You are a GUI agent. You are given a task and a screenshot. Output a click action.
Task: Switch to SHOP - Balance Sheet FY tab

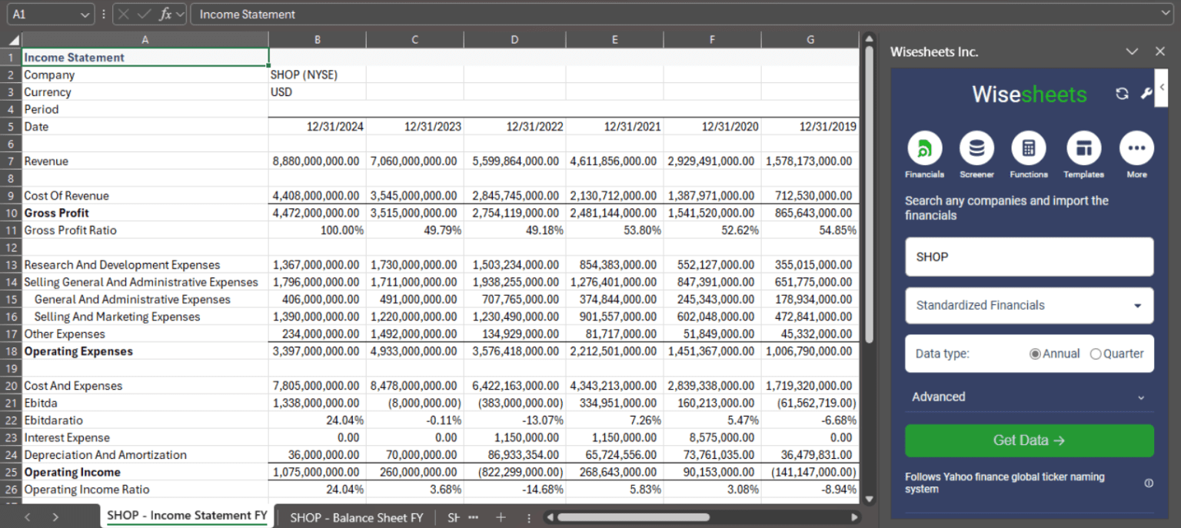click(356, 517)
